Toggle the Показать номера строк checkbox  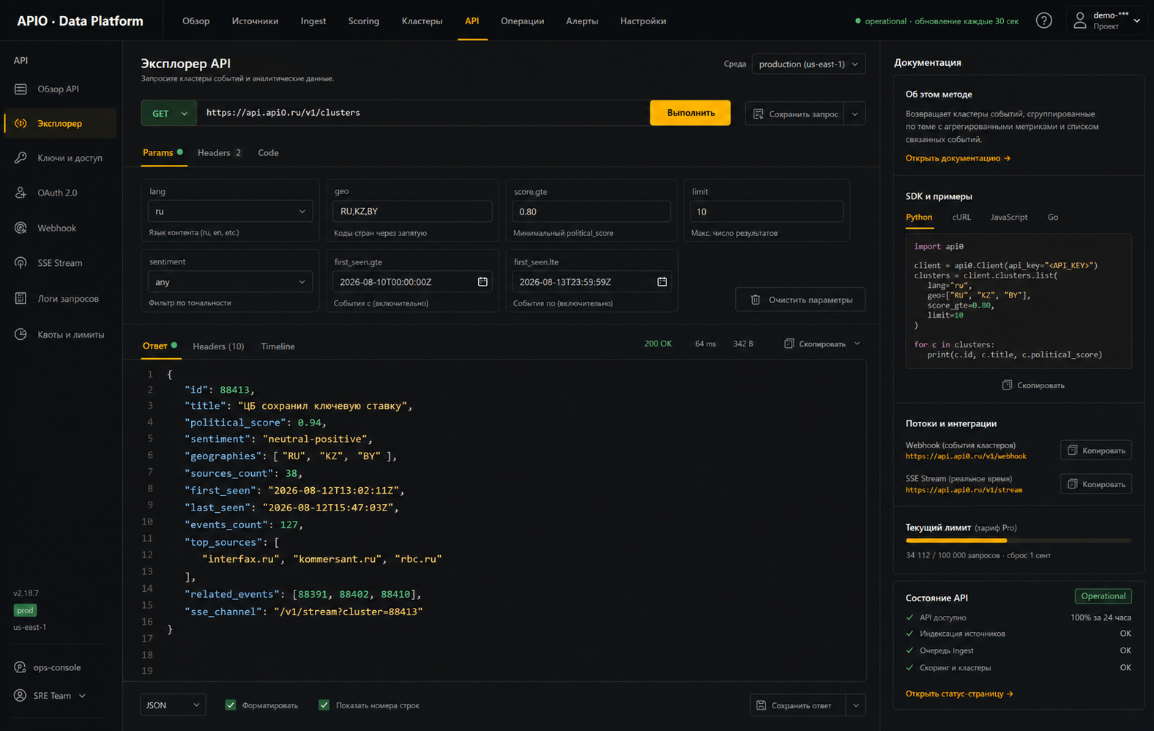pos(324,705)
